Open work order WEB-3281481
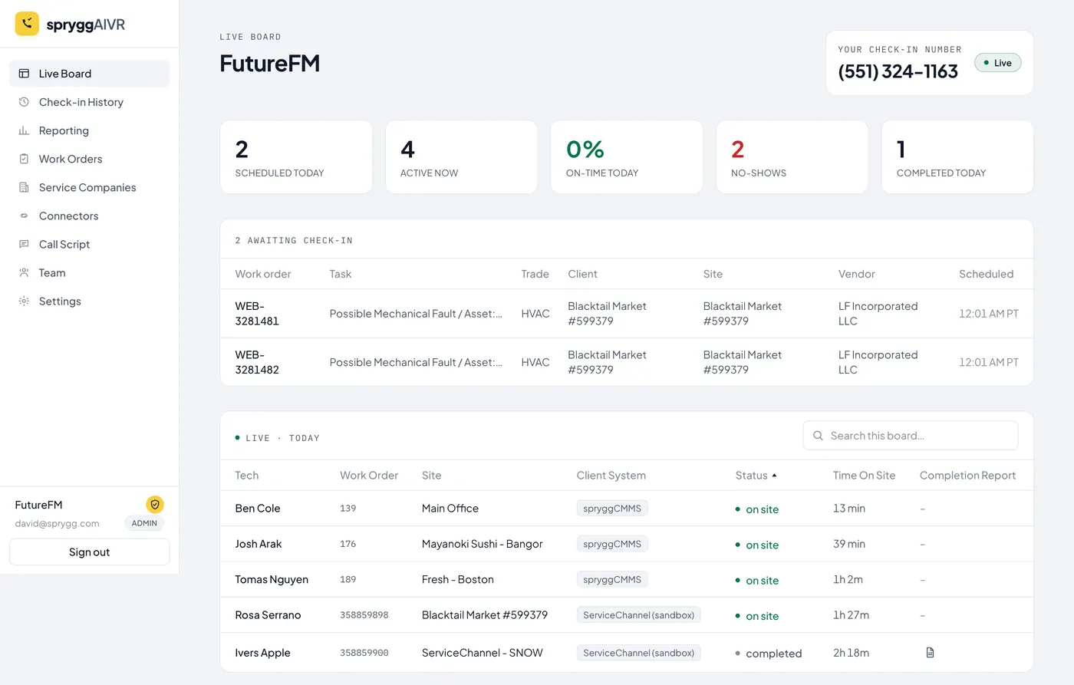This screenshot has height=685, width=1074. click(x=257, y=314)
